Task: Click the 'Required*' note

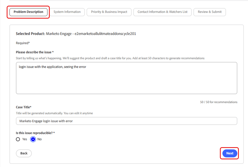Action: (23, 43)
